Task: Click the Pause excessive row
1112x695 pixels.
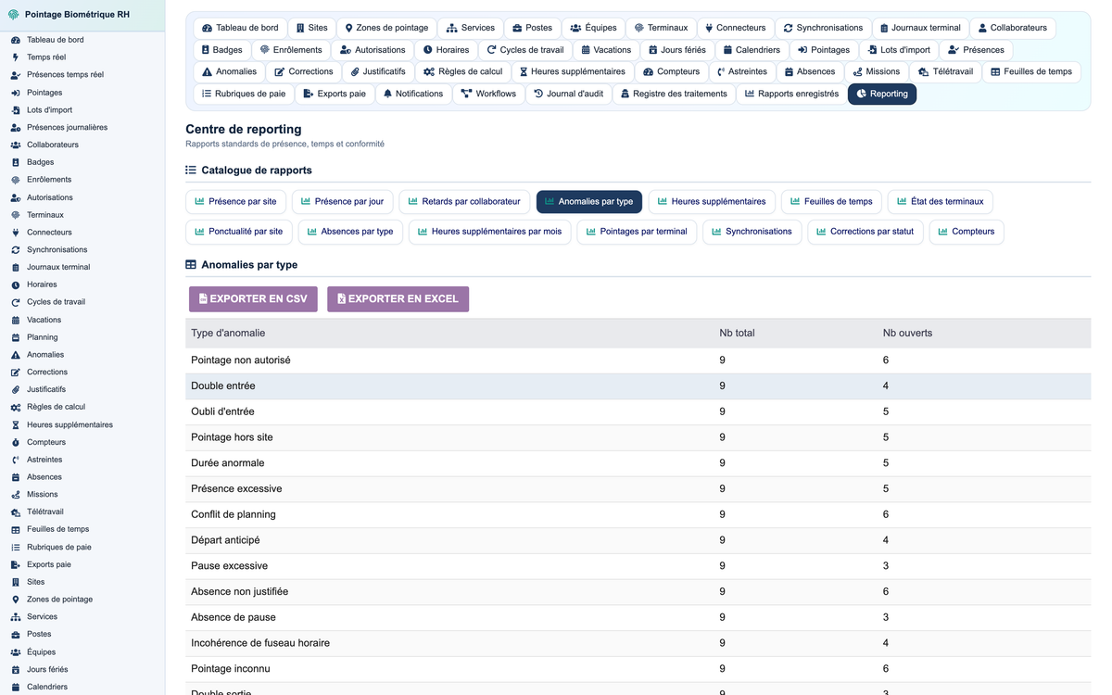Action: (638, 566)
